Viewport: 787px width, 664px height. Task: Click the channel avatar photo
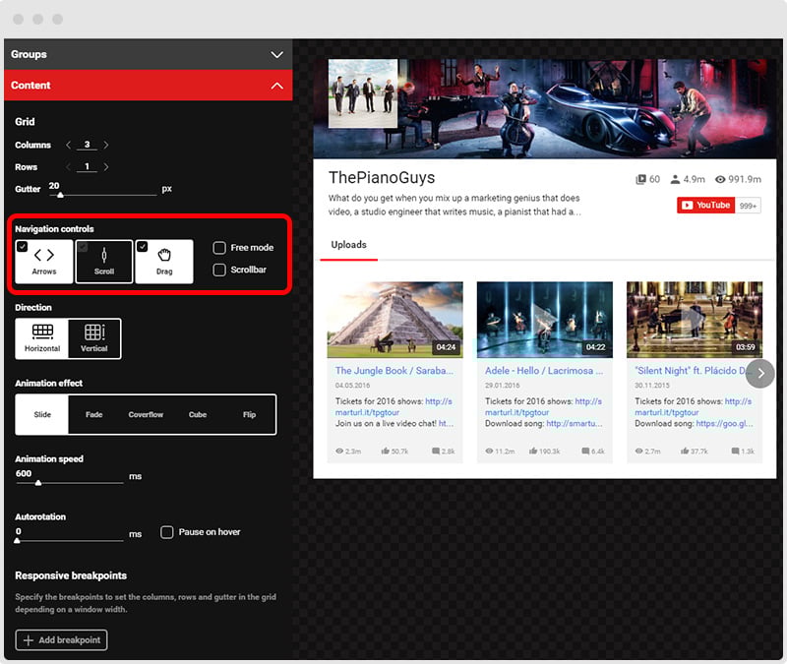pos(363,93)
